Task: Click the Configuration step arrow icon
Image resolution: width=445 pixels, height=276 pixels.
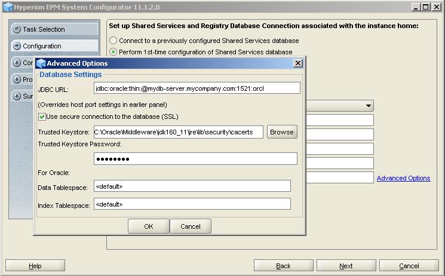Action: [x=17, y=46]
